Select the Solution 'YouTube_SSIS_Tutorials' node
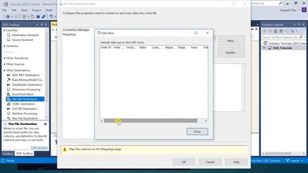 [x=284, y=43]
